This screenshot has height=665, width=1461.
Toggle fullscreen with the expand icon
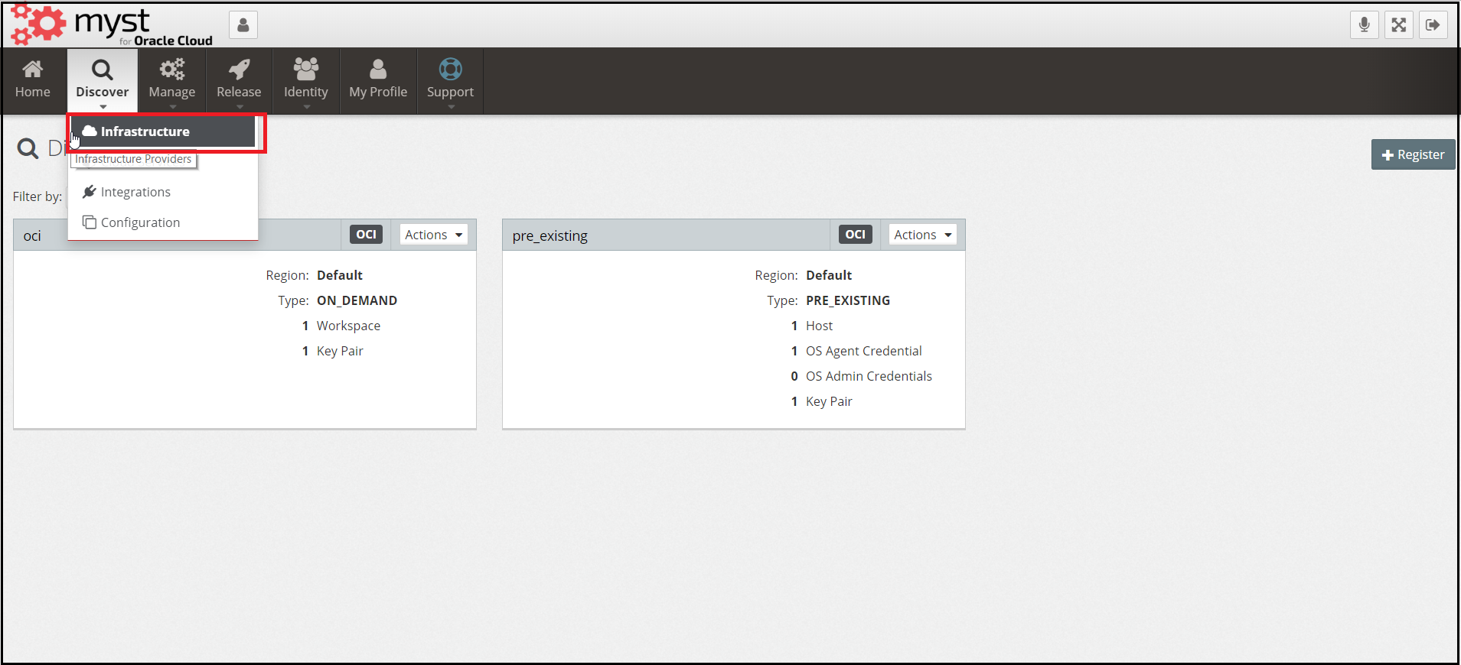[x=1399, y=25]
